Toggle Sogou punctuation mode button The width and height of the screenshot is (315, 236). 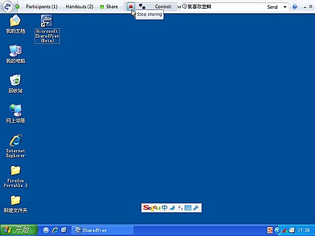coord(180,208)
